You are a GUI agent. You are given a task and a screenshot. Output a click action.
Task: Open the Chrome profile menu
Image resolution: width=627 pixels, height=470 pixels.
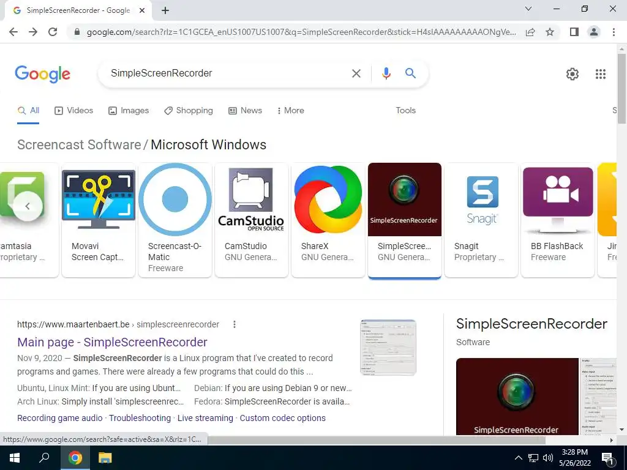click(x=594, y=32)
